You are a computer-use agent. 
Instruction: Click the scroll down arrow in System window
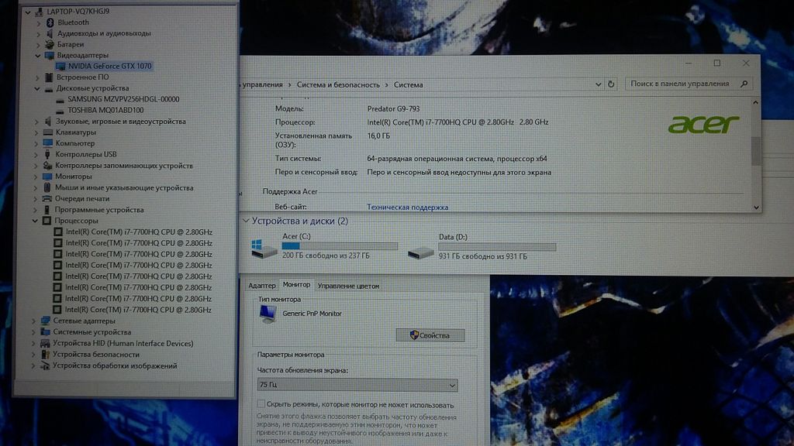point(756,208)
